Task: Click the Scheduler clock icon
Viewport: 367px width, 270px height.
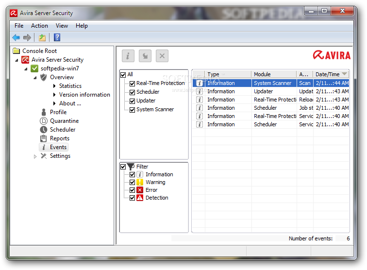Action: (x=44, y=130)
